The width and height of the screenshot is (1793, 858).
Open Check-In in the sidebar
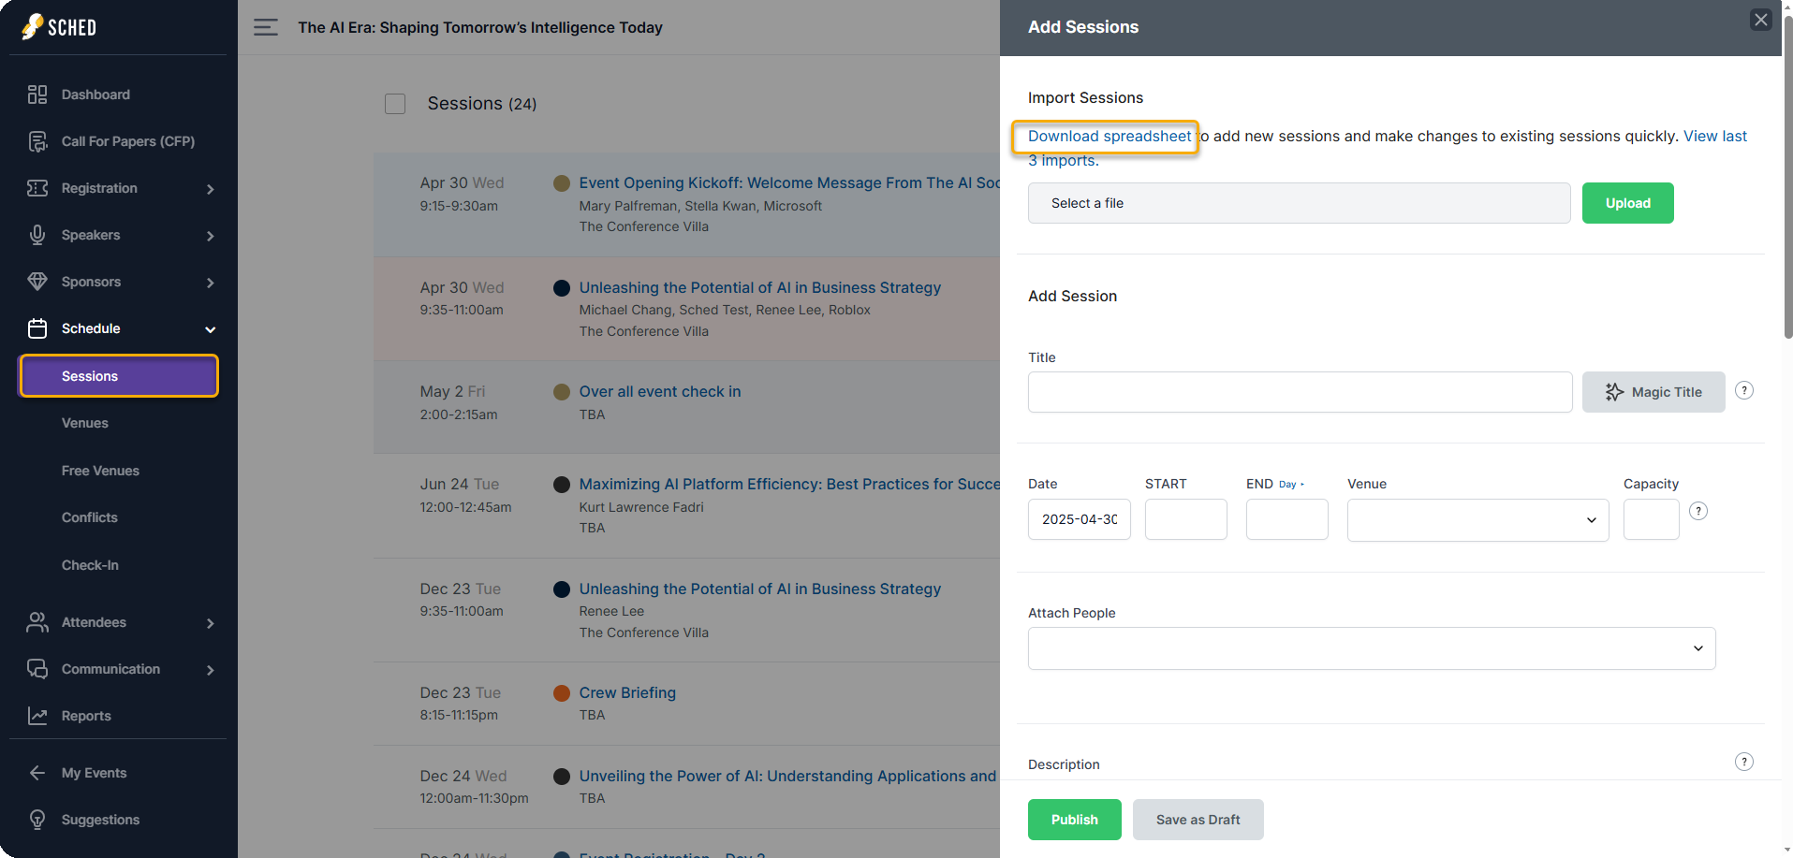coord(90,565)
